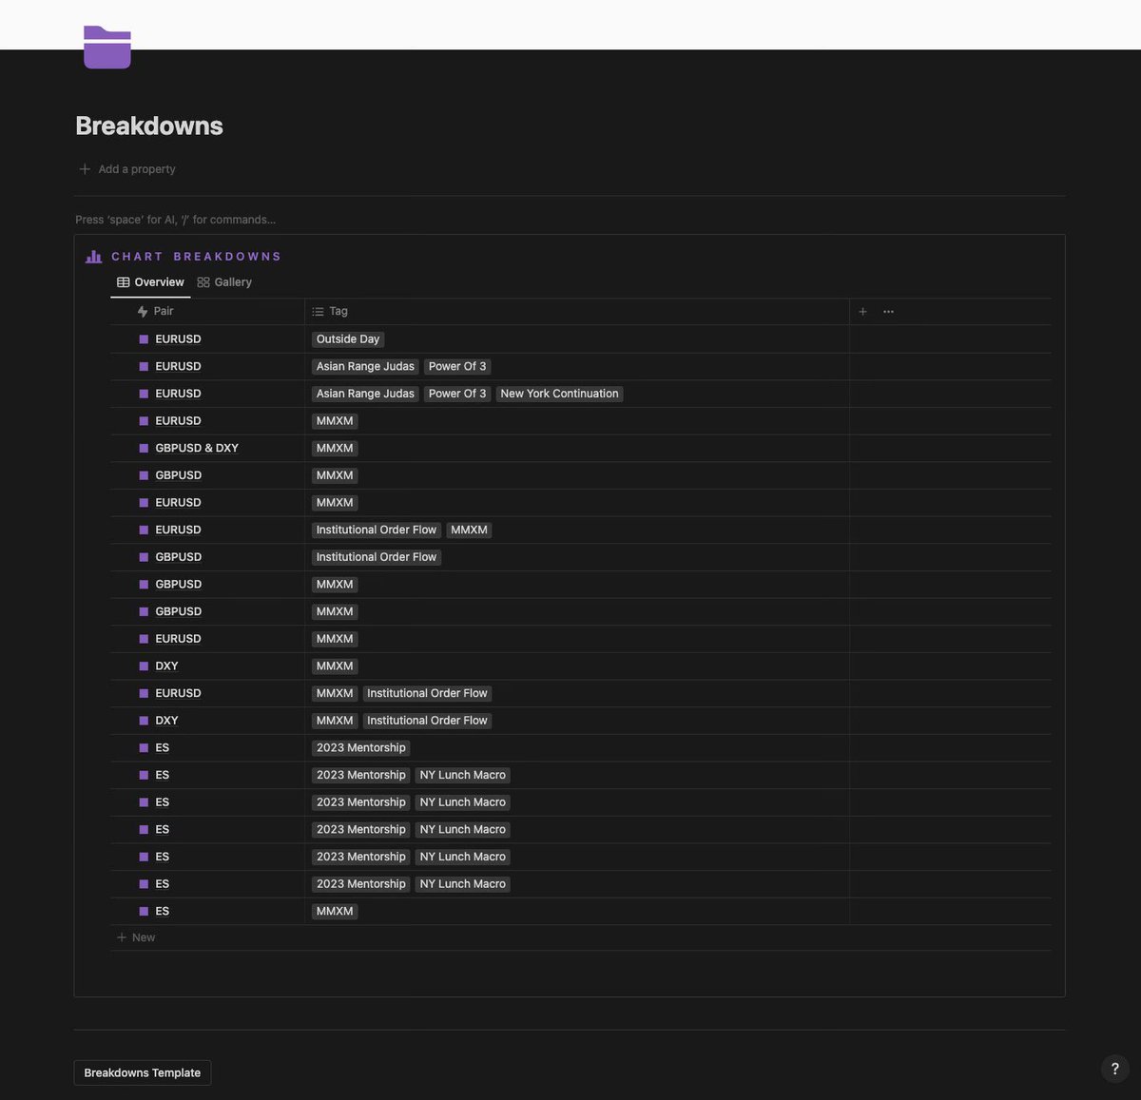Click the purple square icon of GBPUSD & DXY row
This screenshot has width=1141, height=1100.
[x=144, y=448]
